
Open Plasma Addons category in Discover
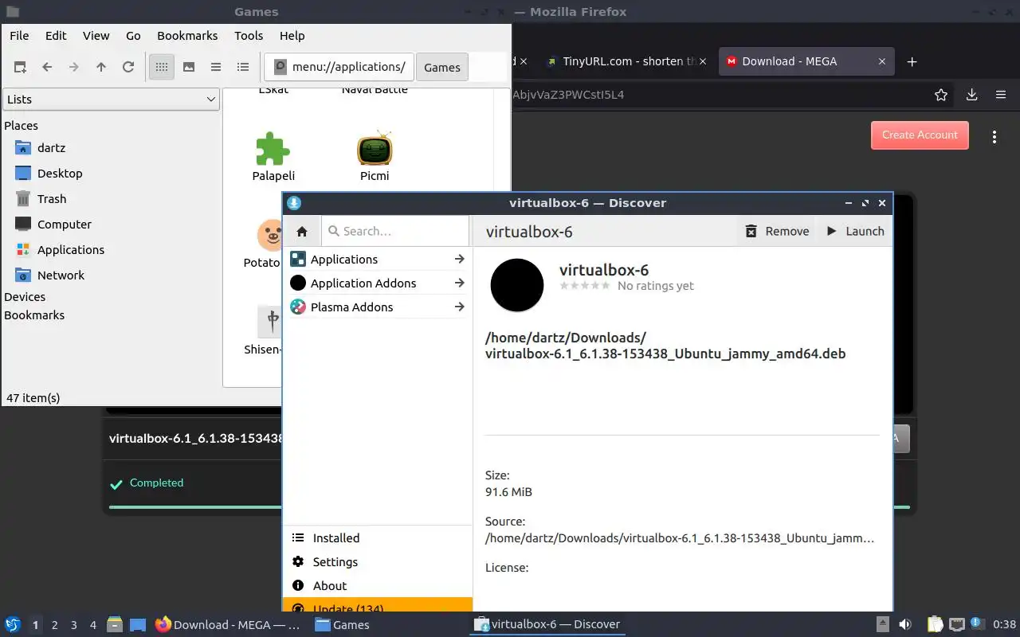[378, 307]
